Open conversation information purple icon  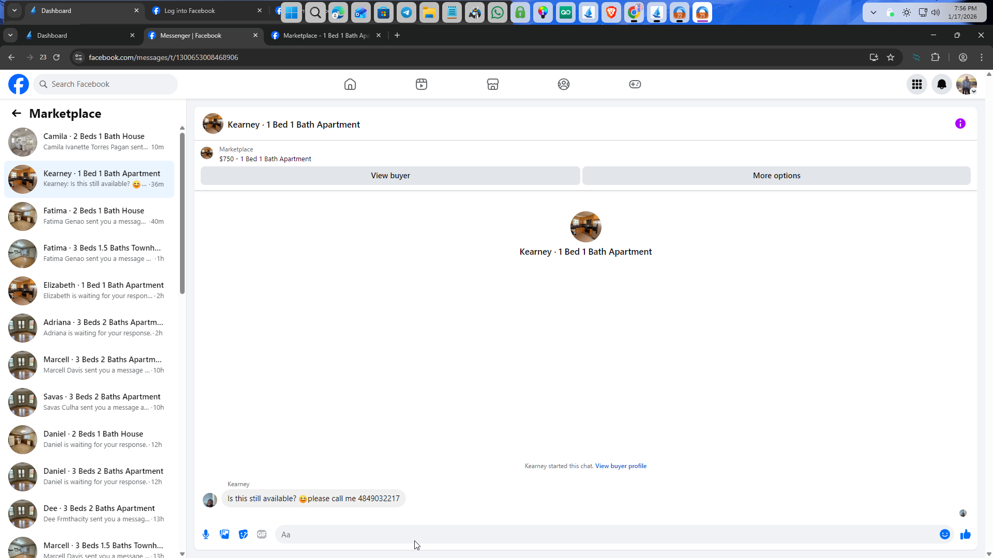coord(960,123)
